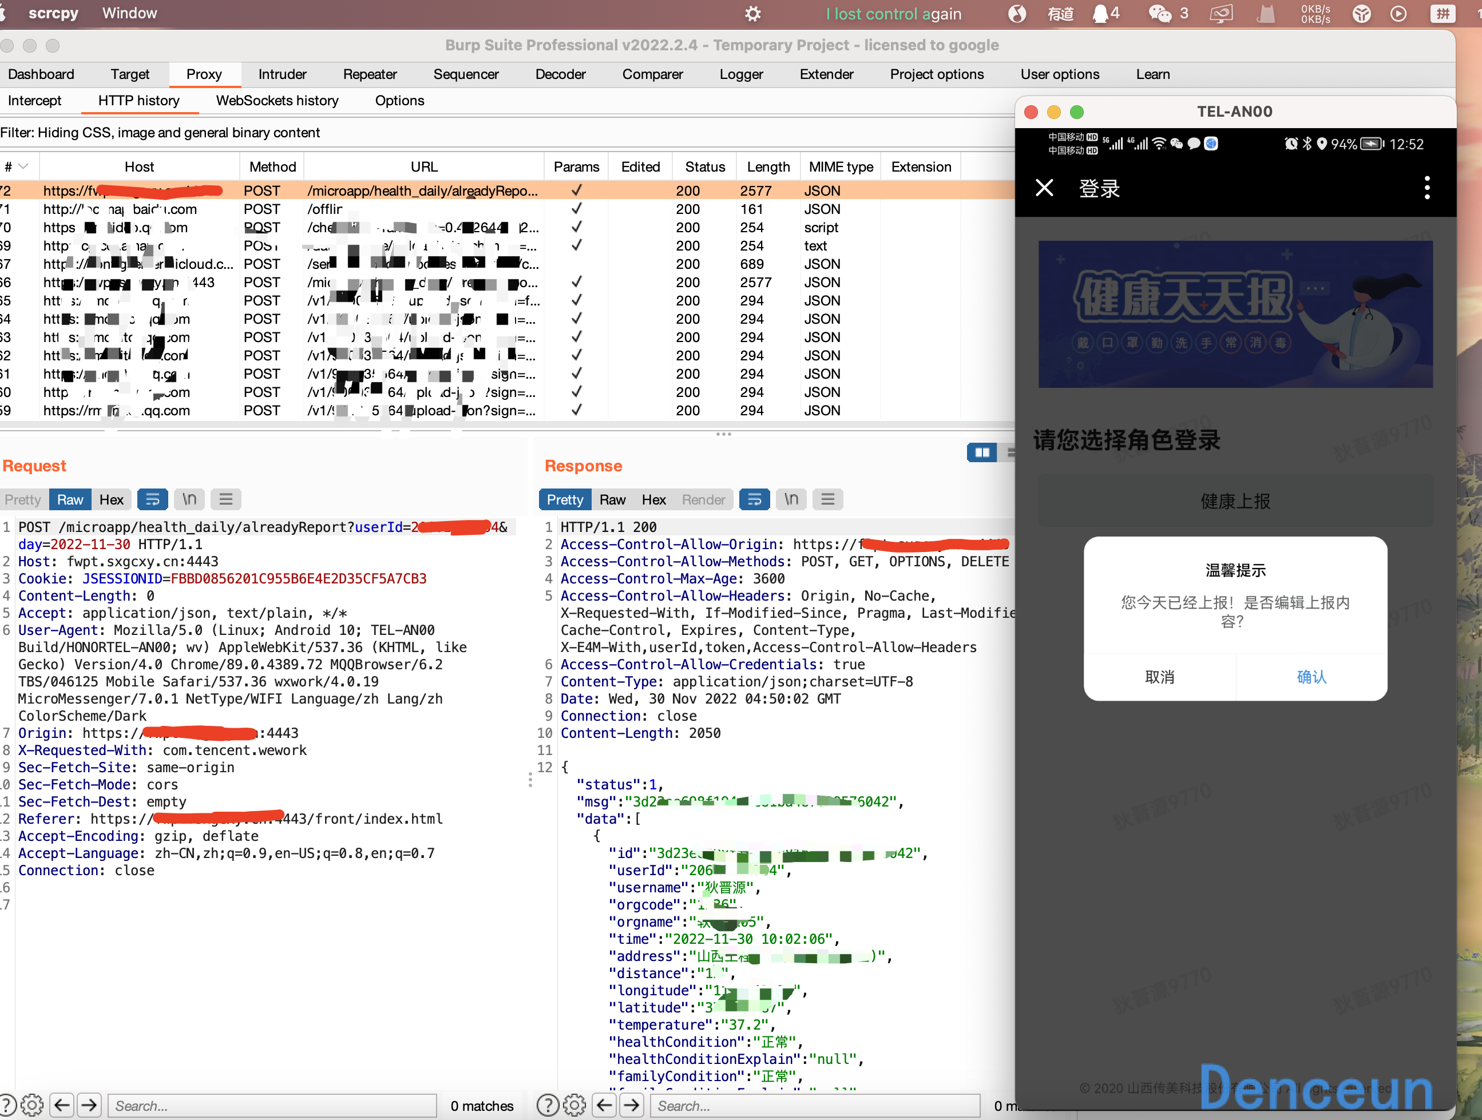Viewport: 1482px width, 1120px height.
Task: Click the Learn tab
Action: click(x=1152, y=74)
